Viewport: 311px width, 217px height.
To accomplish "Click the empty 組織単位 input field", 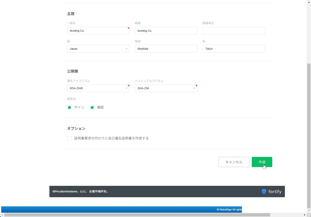I will tap(234, 31).
